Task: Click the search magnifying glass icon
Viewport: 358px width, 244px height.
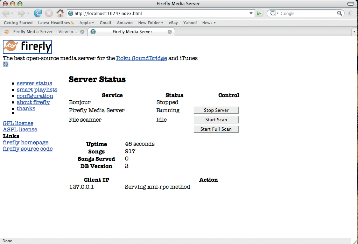Action: tap(340, 13)
